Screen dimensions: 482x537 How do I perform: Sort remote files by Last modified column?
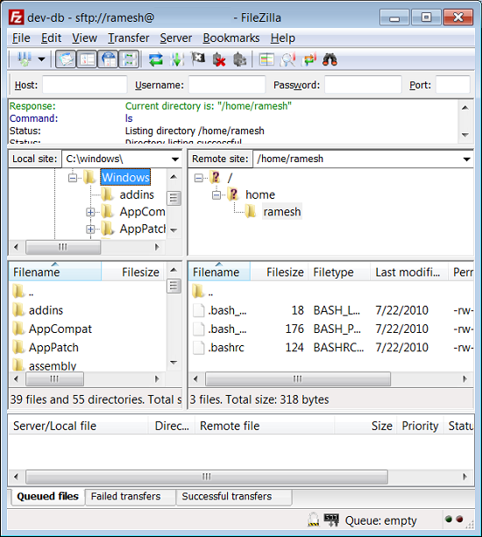[x=408, y=272]
